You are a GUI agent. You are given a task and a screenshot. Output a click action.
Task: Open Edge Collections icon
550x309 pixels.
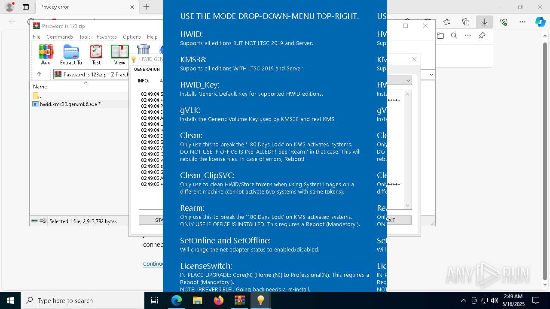466,22
